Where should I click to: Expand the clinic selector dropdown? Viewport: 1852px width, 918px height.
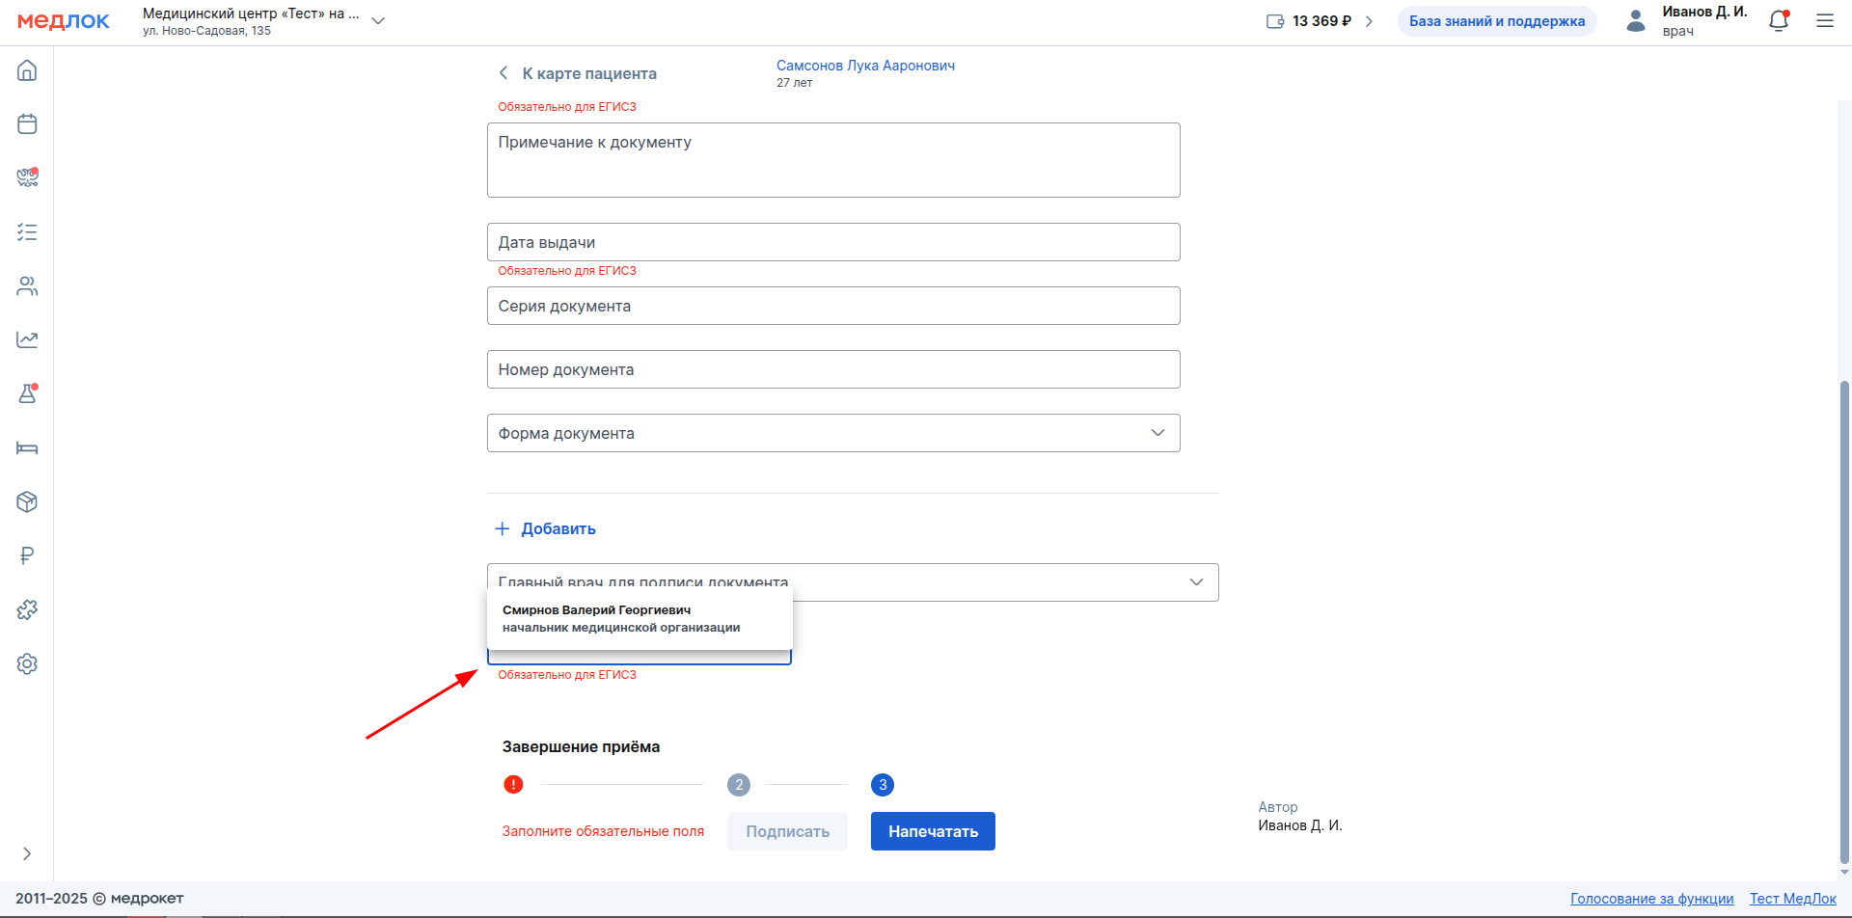click(378, 21)
